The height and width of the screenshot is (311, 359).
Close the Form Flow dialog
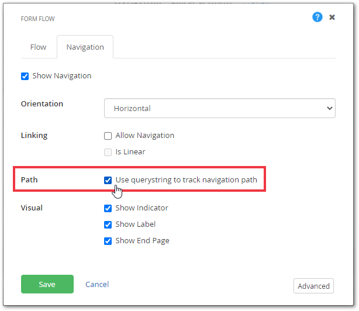332,17
